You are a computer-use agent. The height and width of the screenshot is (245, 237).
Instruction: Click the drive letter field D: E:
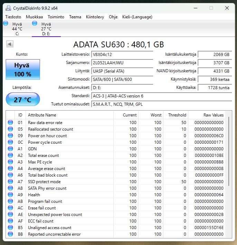122,88
